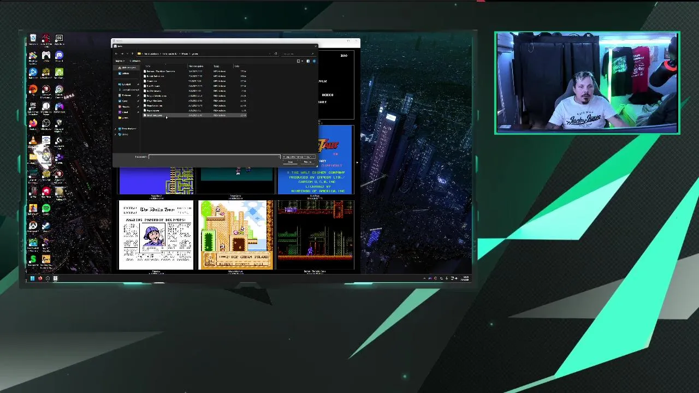The image size is (699, 393).
Task: Open the EA app desktop shortcut
Action: coord(33,89)
